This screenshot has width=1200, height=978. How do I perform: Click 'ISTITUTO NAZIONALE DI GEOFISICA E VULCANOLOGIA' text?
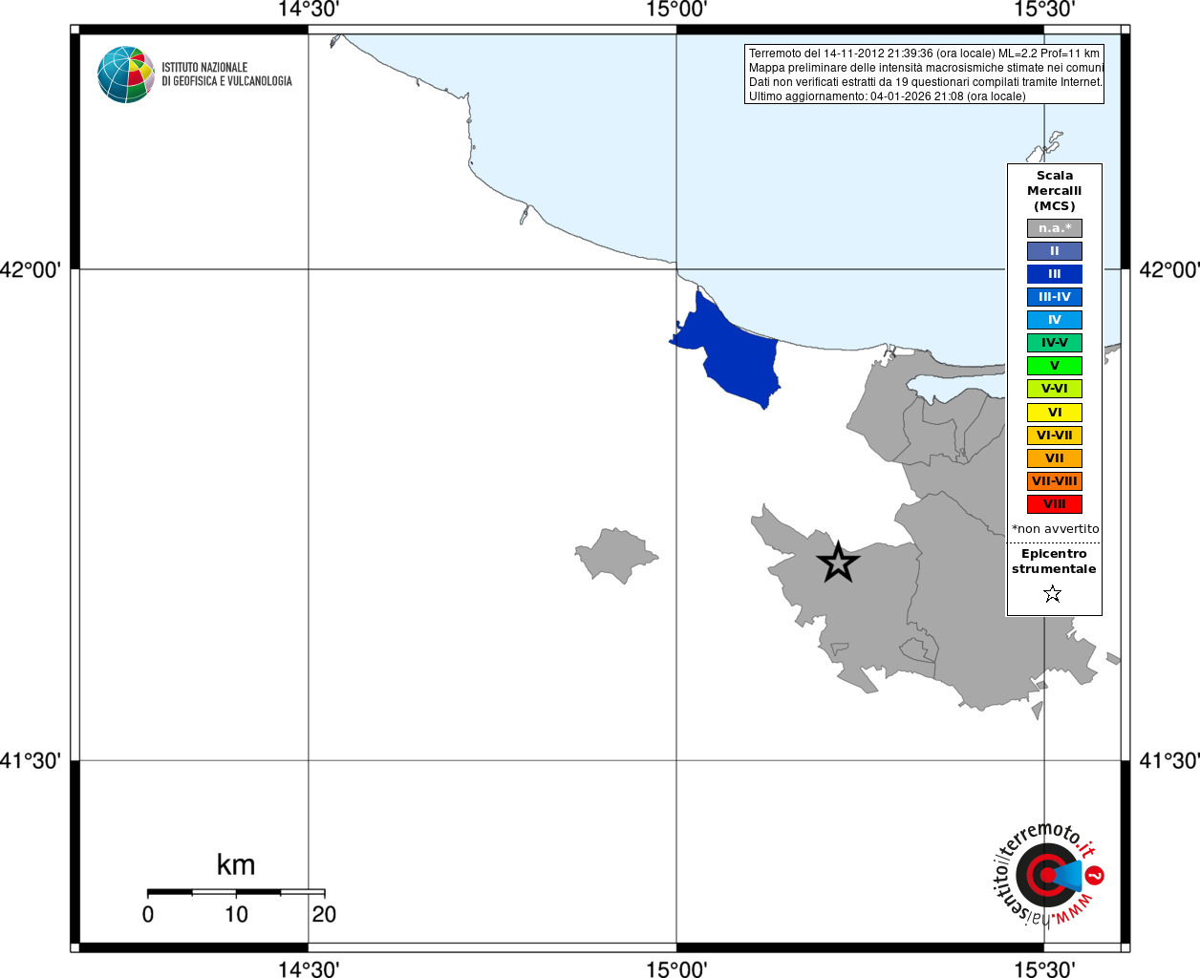226,74
